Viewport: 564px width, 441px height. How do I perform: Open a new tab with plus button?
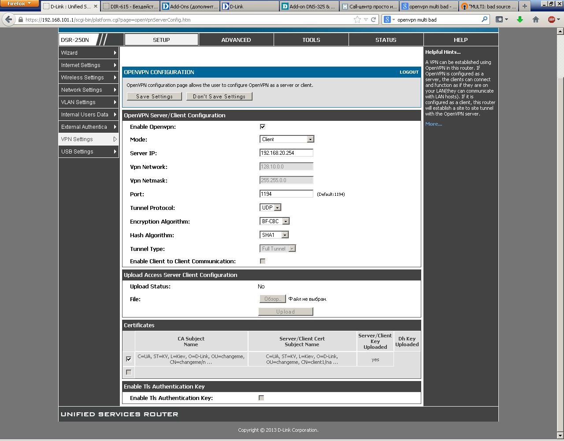[x=524, y=6]
